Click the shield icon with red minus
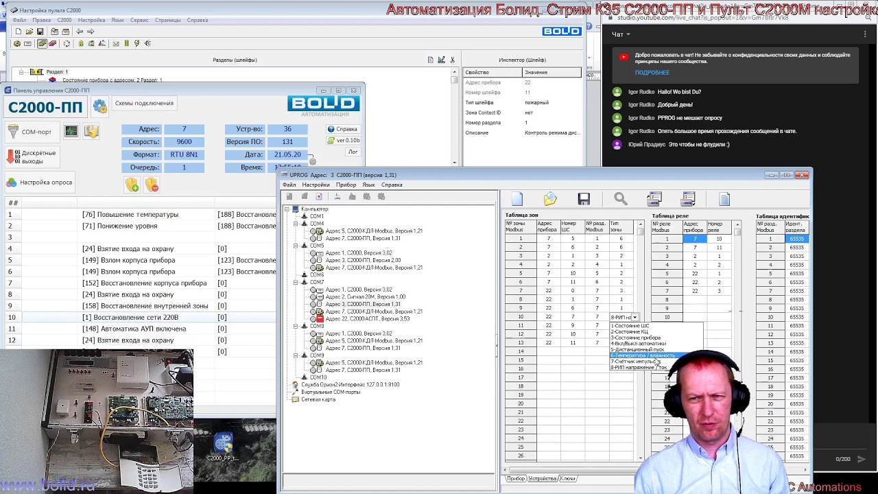 coord(151,184)
